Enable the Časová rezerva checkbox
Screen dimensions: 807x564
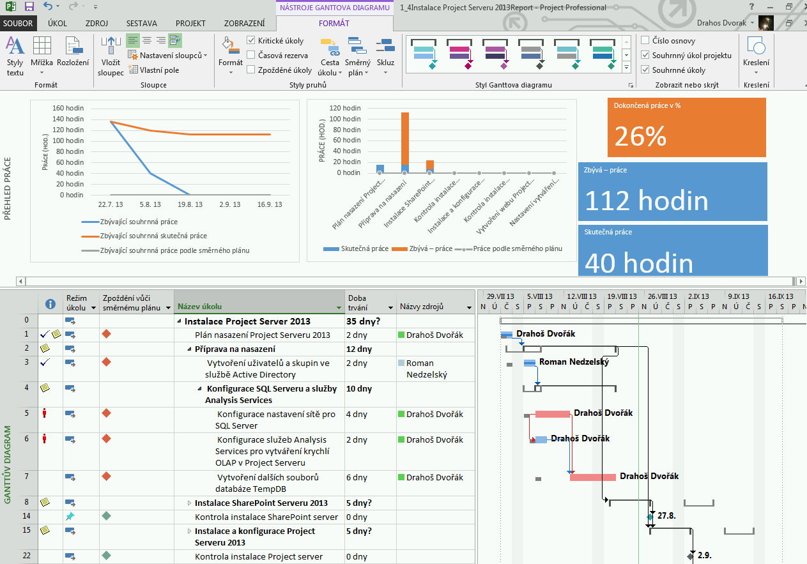click(251, 56)
